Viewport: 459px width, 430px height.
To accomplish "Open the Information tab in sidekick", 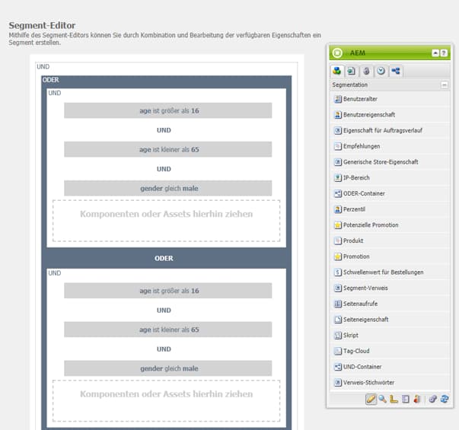I will point(366,71).
